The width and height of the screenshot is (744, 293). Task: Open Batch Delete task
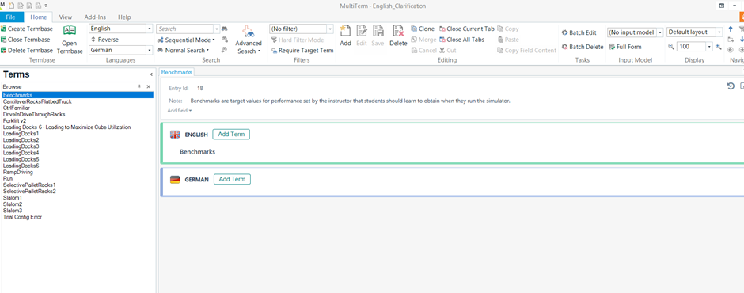tap(583, 47)
